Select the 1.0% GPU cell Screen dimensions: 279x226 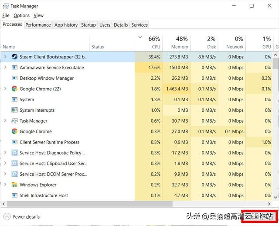click(x=259, y=142)
